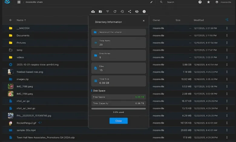The height and width of the screenshot is (142, 236).
Task: Open more options for sample-30s.mp4 row
Action: pyautogui.click(x=227, y=130)
